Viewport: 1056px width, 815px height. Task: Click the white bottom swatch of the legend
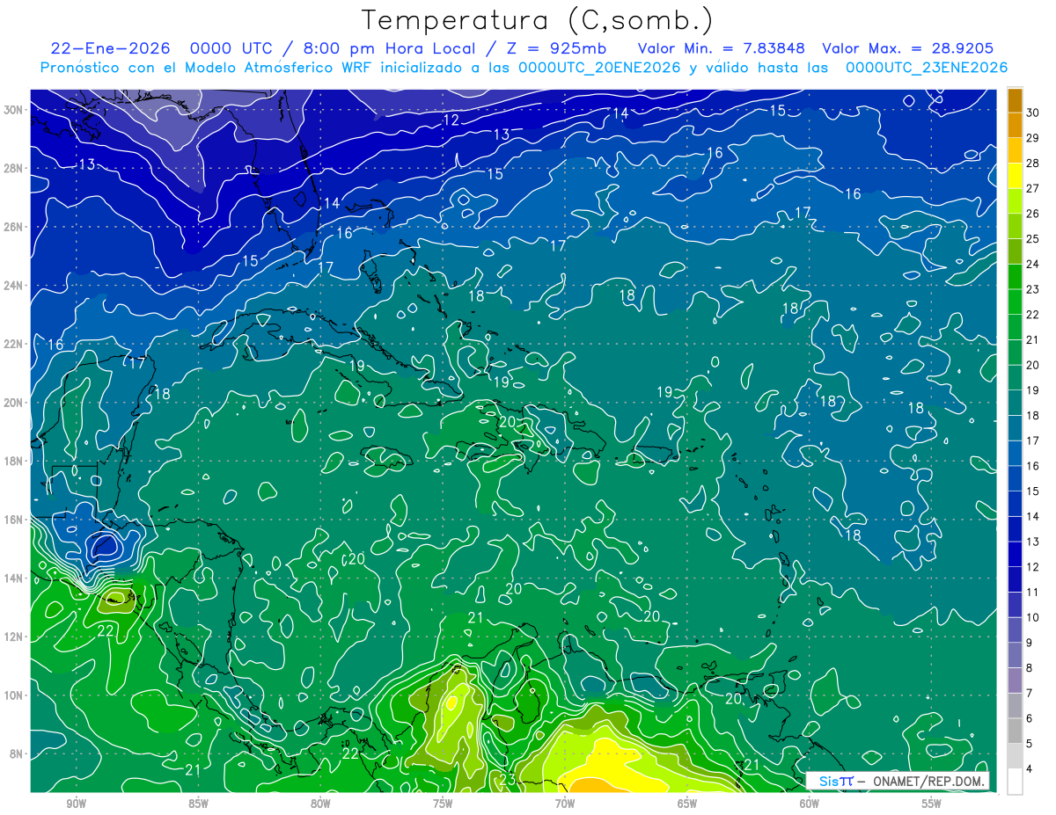pos(1015,781)
